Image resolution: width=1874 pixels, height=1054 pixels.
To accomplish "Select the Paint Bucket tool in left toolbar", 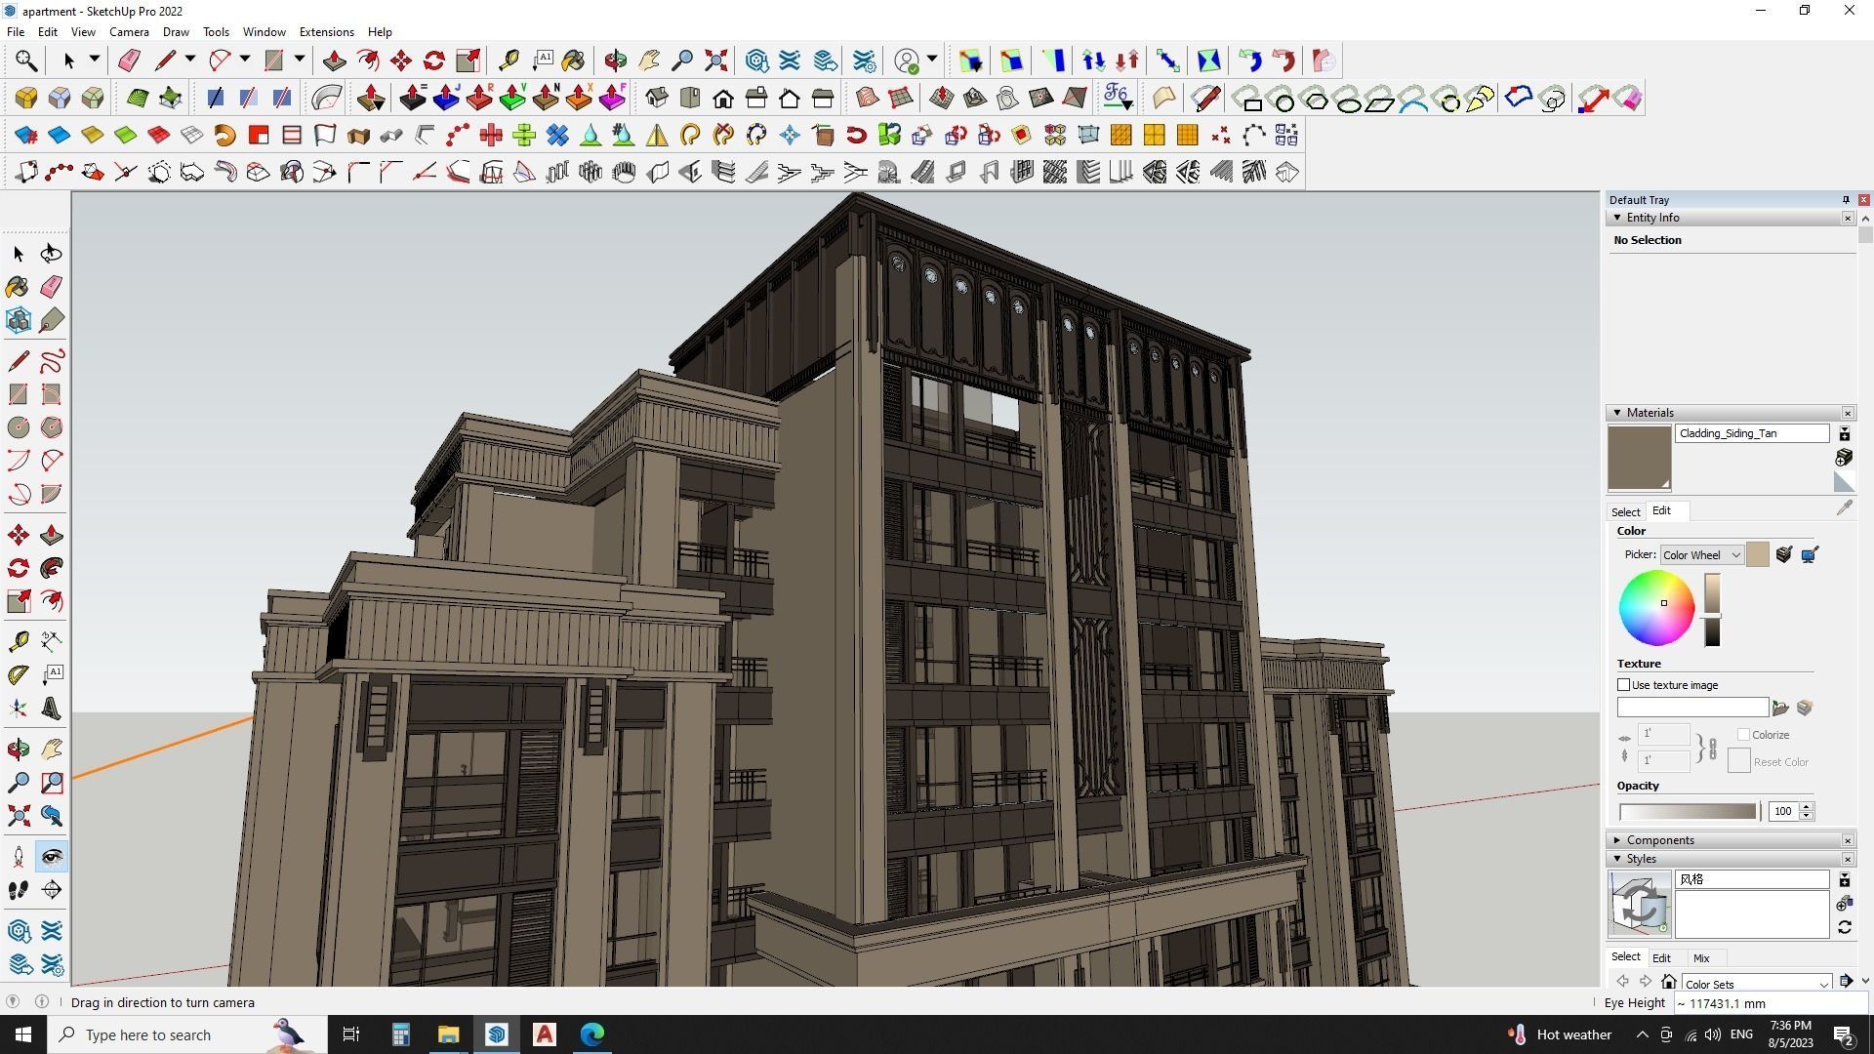I will click(18, 287).
